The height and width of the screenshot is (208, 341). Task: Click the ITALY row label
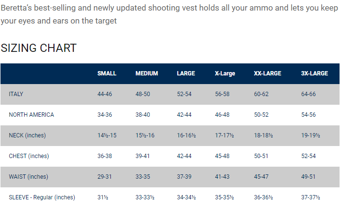16,94
